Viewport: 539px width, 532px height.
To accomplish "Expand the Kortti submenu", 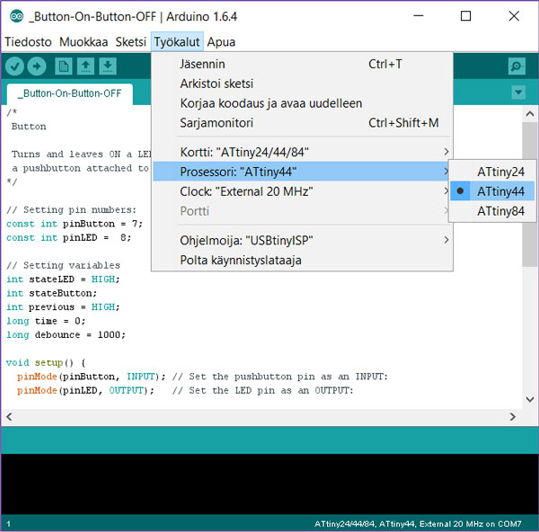I will pos(302,152).
